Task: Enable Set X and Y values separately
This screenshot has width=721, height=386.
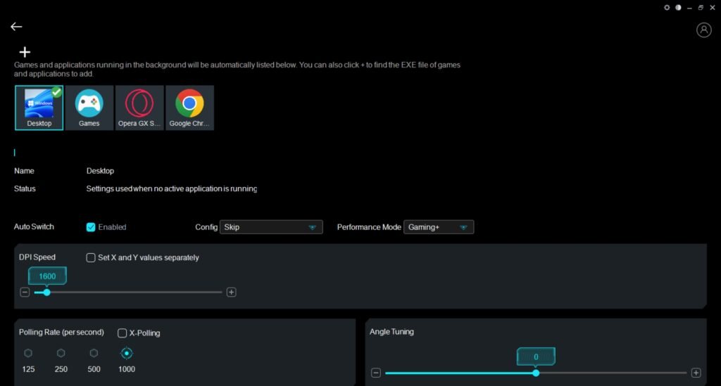Action: [x=91, y=257]
